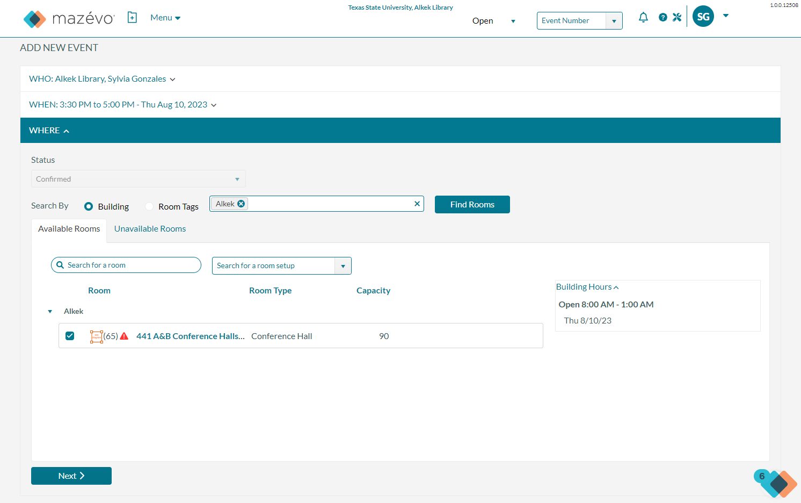
Task: Remove the Alkek building tag
Action: [241, 204]
